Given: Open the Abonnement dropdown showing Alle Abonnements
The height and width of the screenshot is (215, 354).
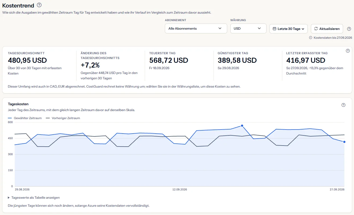Looking at the screenshot, I should [x=196, y=29].
